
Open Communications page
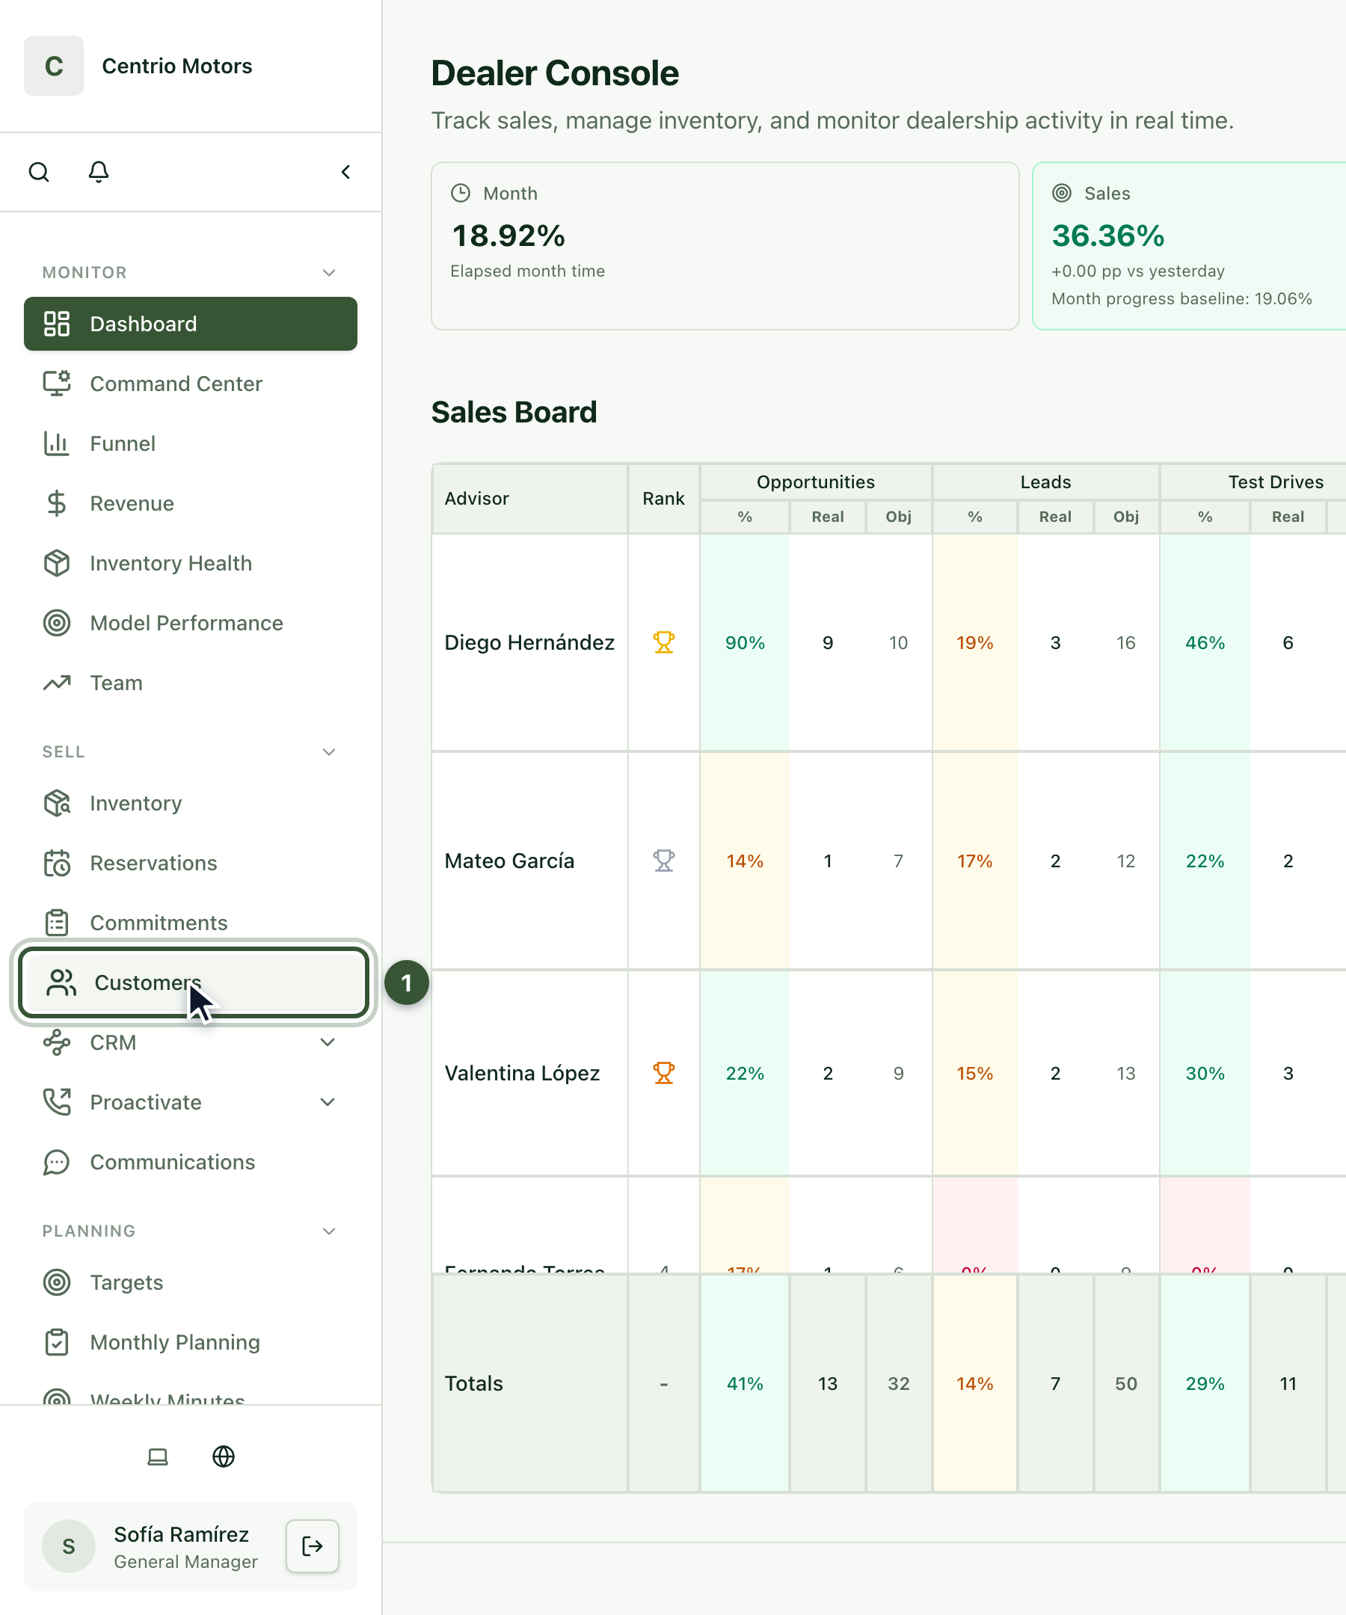(191, 1162)
